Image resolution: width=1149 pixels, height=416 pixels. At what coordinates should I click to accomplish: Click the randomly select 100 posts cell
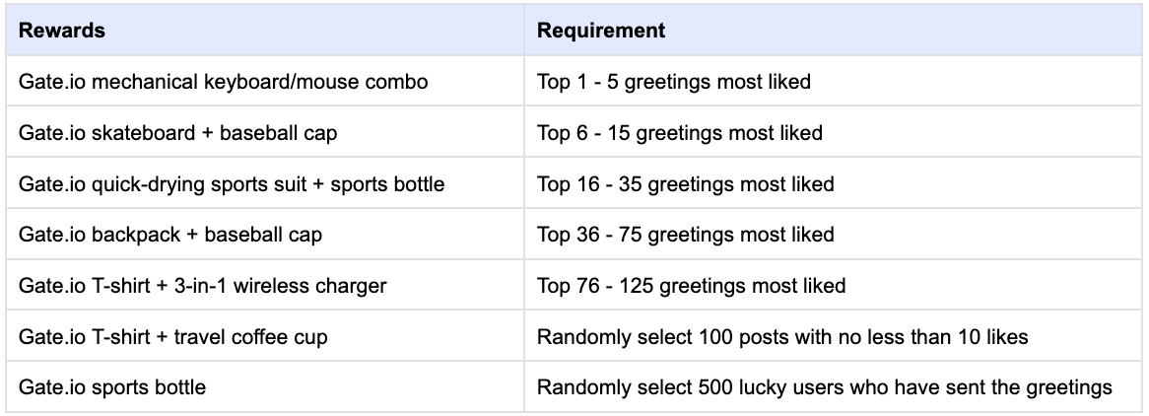782,337
